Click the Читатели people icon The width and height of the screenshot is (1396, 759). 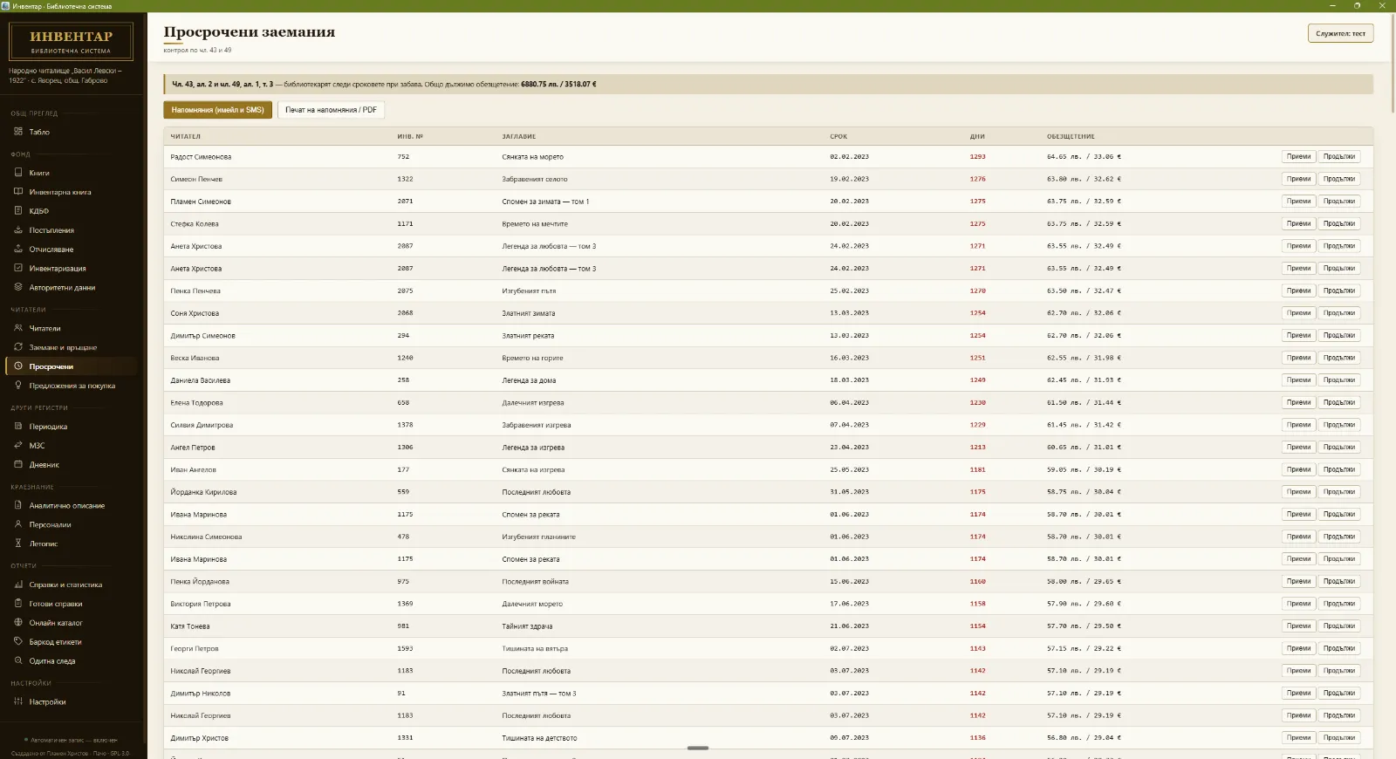click(x=18, y=328)
